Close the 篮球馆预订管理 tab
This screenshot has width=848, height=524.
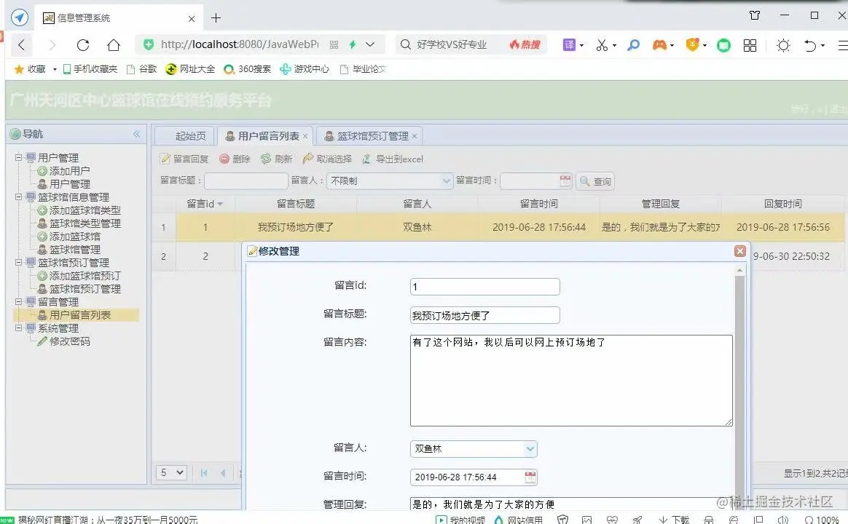point(415,136)
